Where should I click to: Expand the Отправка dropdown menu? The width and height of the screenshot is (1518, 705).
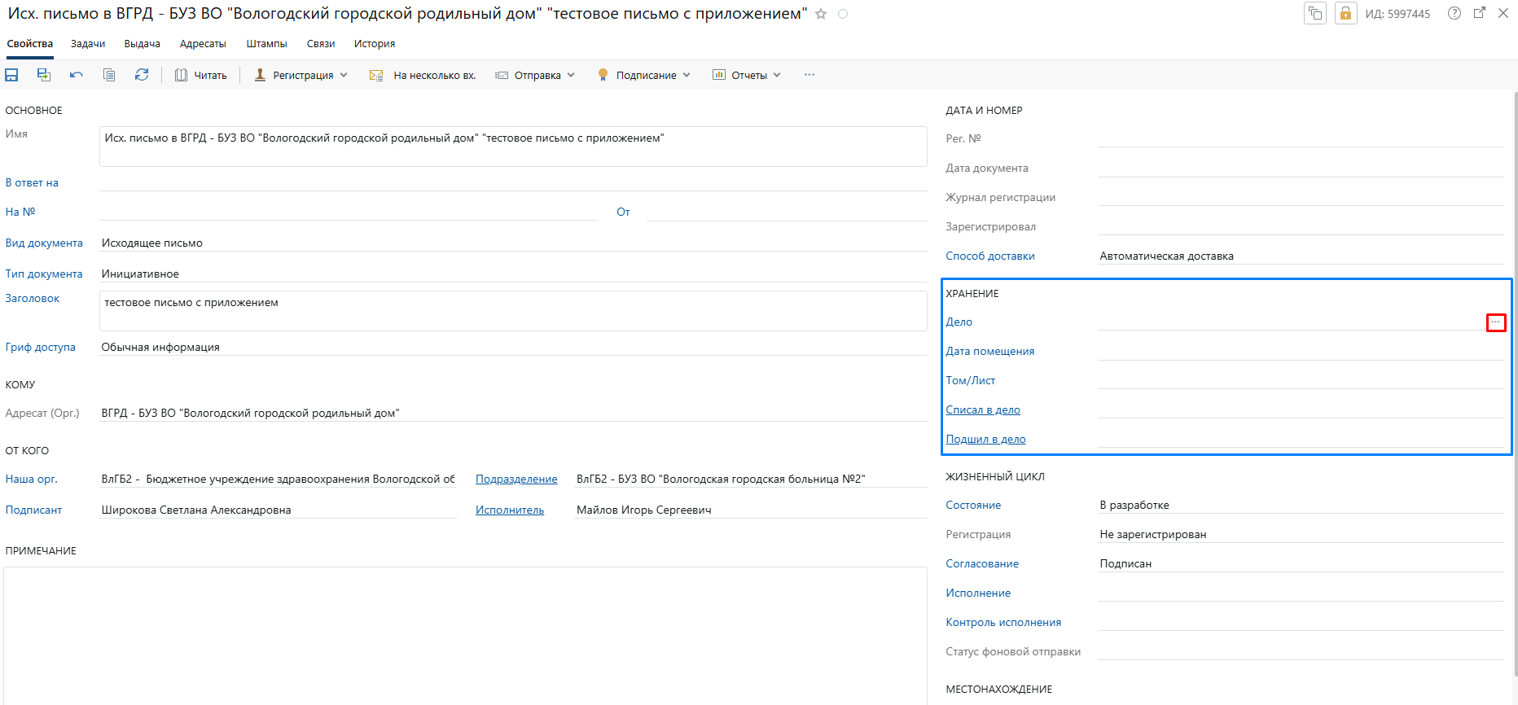pyautogui.click(x=536, y=75)
